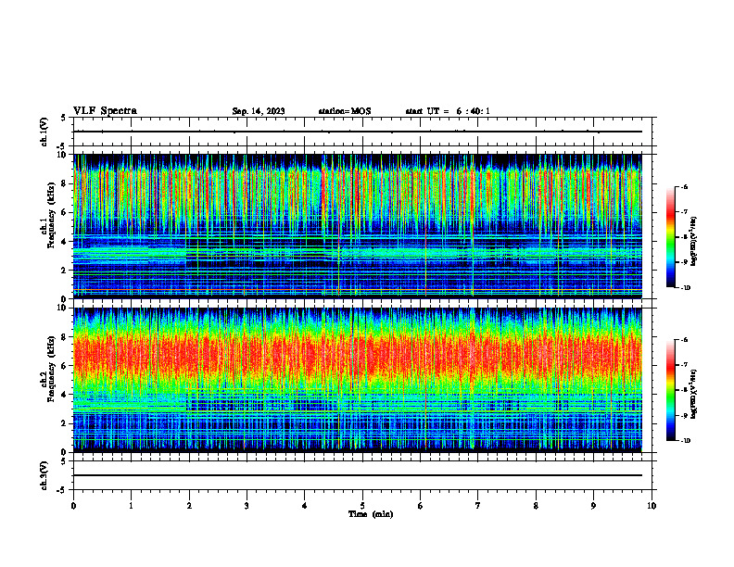Select the "start UT = 6 : 40: 1" text

pyautogui.click(x=448, y=111)
